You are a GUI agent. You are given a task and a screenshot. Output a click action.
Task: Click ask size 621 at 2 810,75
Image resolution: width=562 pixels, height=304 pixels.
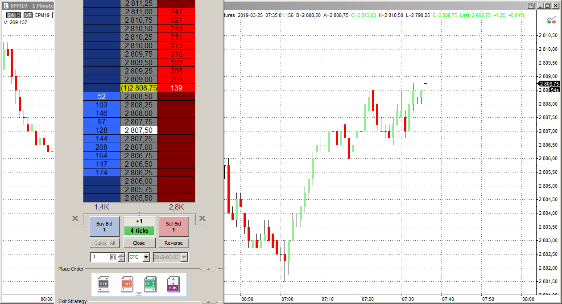[177, 20]
